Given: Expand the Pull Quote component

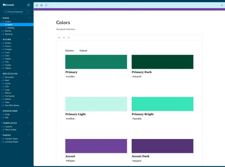Looking at the screenshot, I should click(x=9, y=96).
